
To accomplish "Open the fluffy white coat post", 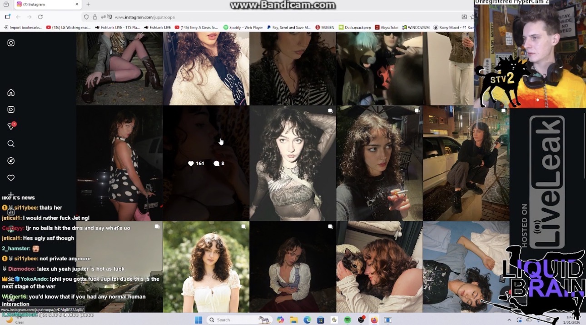I will pyautogui.click(x=206, y=68).
